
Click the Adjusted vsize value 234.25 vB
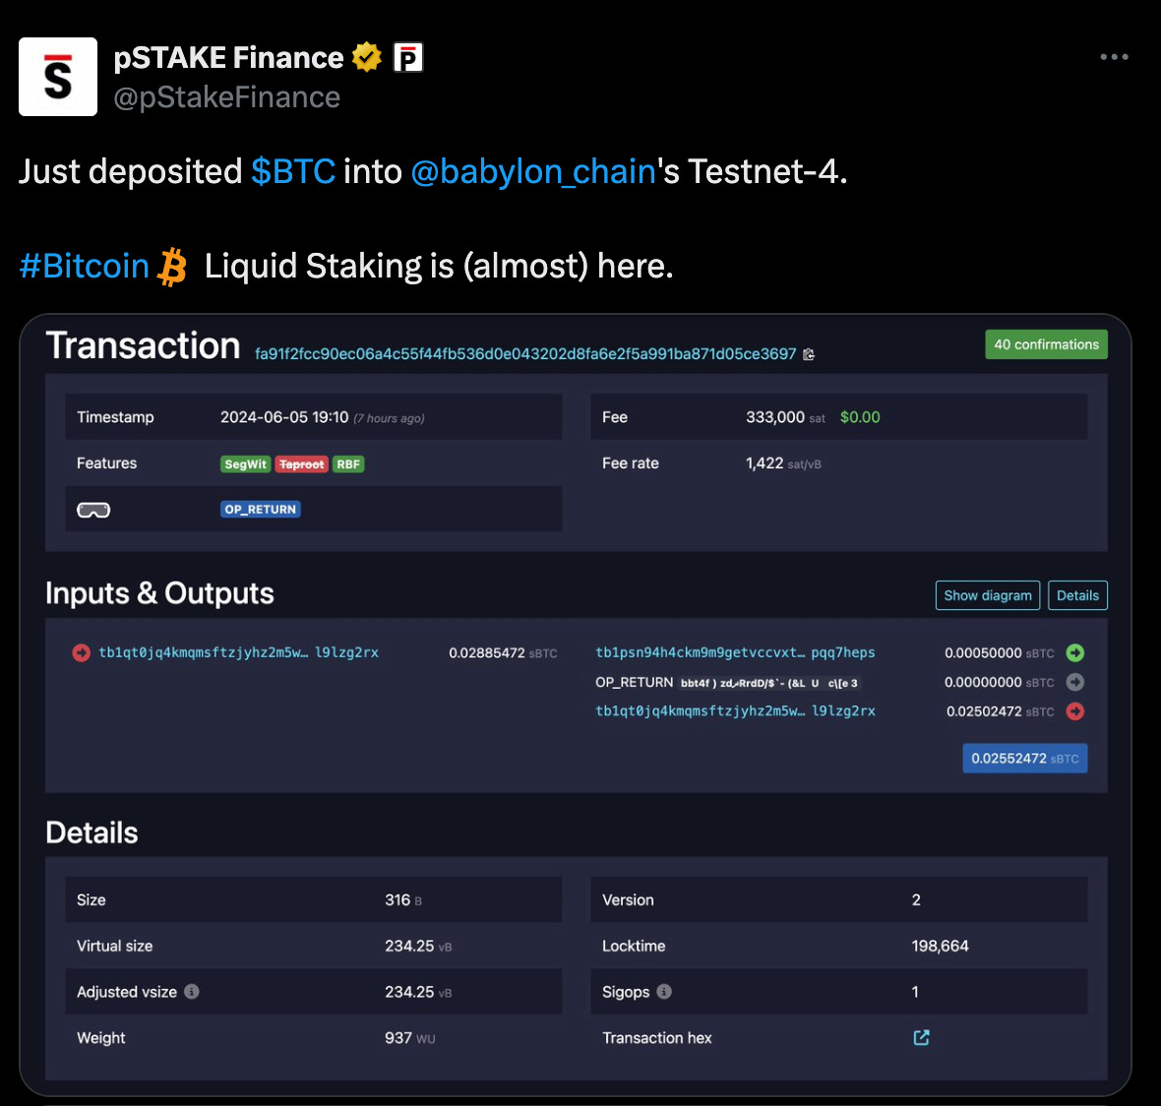(x=418, y=992)
